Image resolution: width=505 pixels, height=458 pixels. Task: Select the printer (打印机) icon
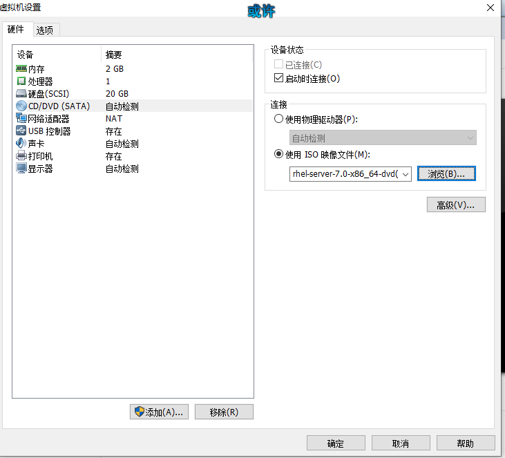(21, 155)
